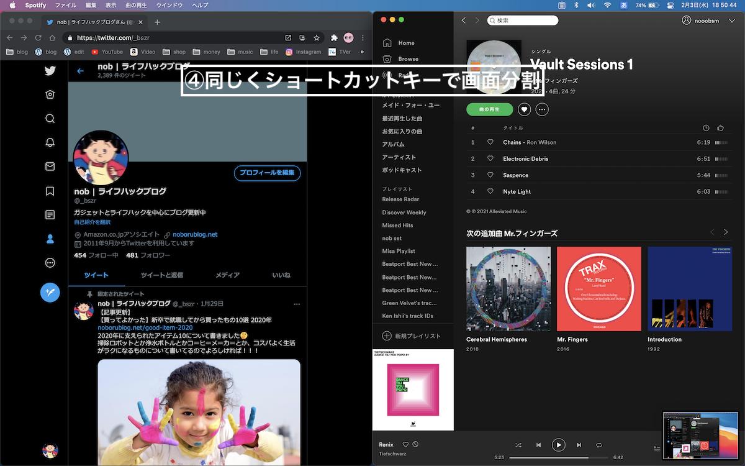Open Spotify Home in sidebar
The height and width of the screenshot is (466, 745).
coord(399,43)
